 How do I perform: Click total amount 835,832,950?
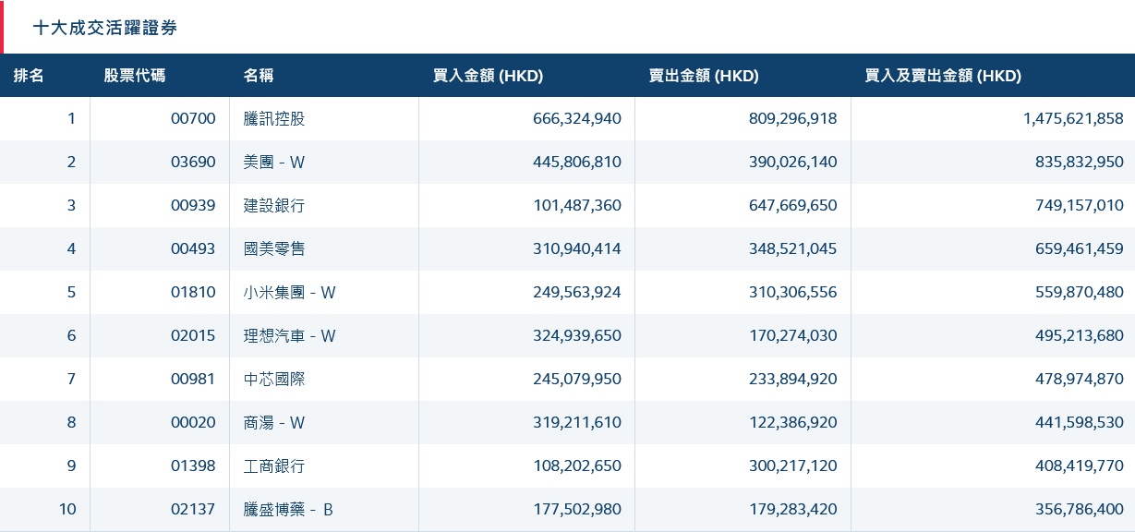pos(1080,162)
